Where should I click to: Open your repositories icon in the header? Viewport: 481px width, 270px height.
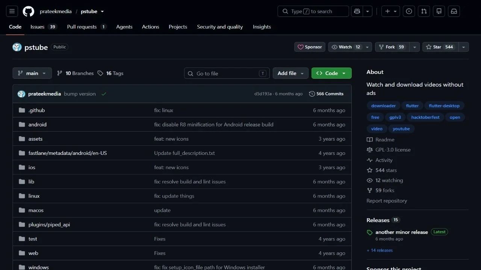(x=439, y=11)
